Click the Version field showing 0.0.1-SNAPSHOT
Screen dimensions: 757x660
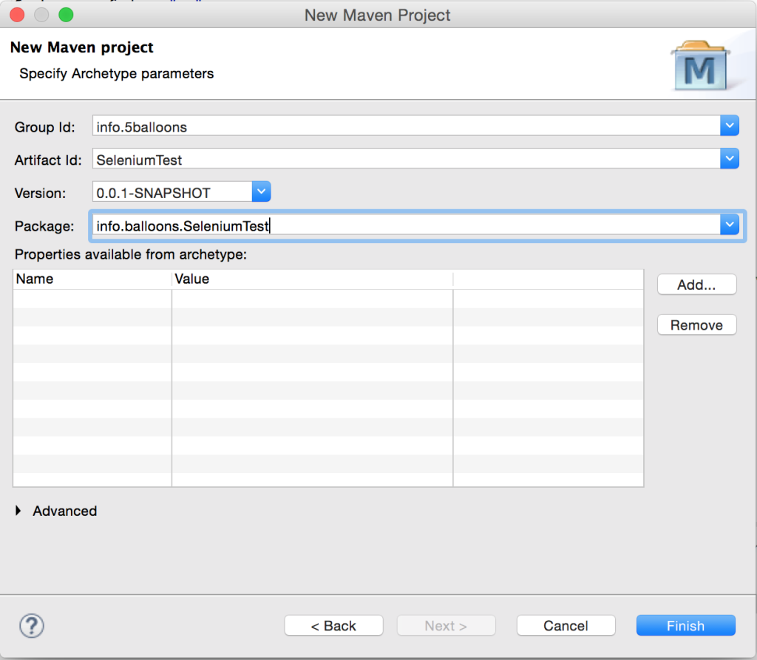pyautogui.click(x=172, y=193)
